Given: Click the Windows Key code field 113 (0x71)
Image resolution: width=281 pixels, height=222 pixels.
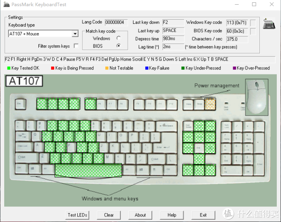Looking at the screenshot, I should 237,23.
